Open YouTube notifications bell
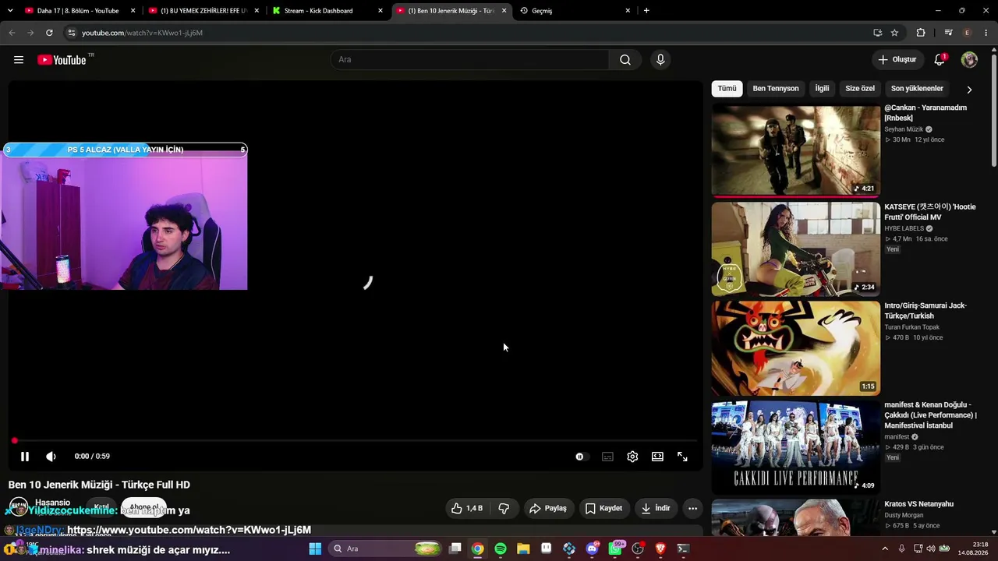This screenshot has width=998, height=561. (x=940, y=60)
